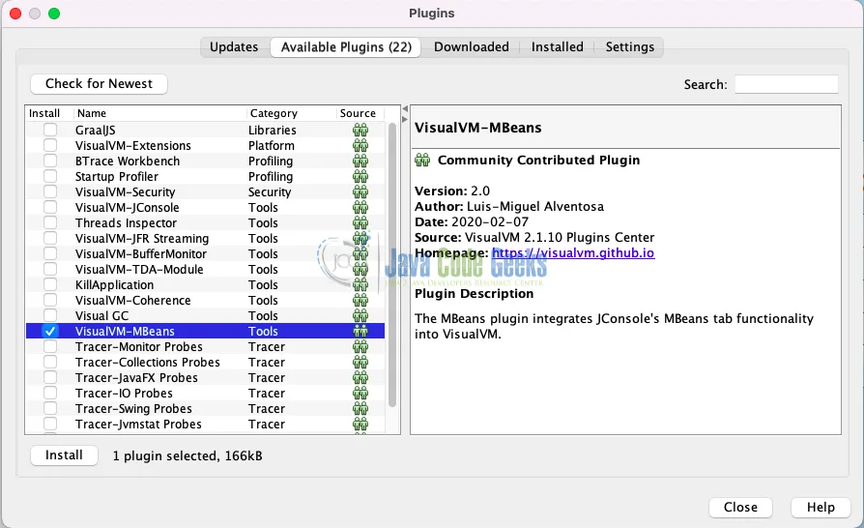Image resolution: width=864 pixels, height=528 pixels.
Task: Tick the install checkbox for GraalJS
Action: pyautogui.click(x=50, y=131)
